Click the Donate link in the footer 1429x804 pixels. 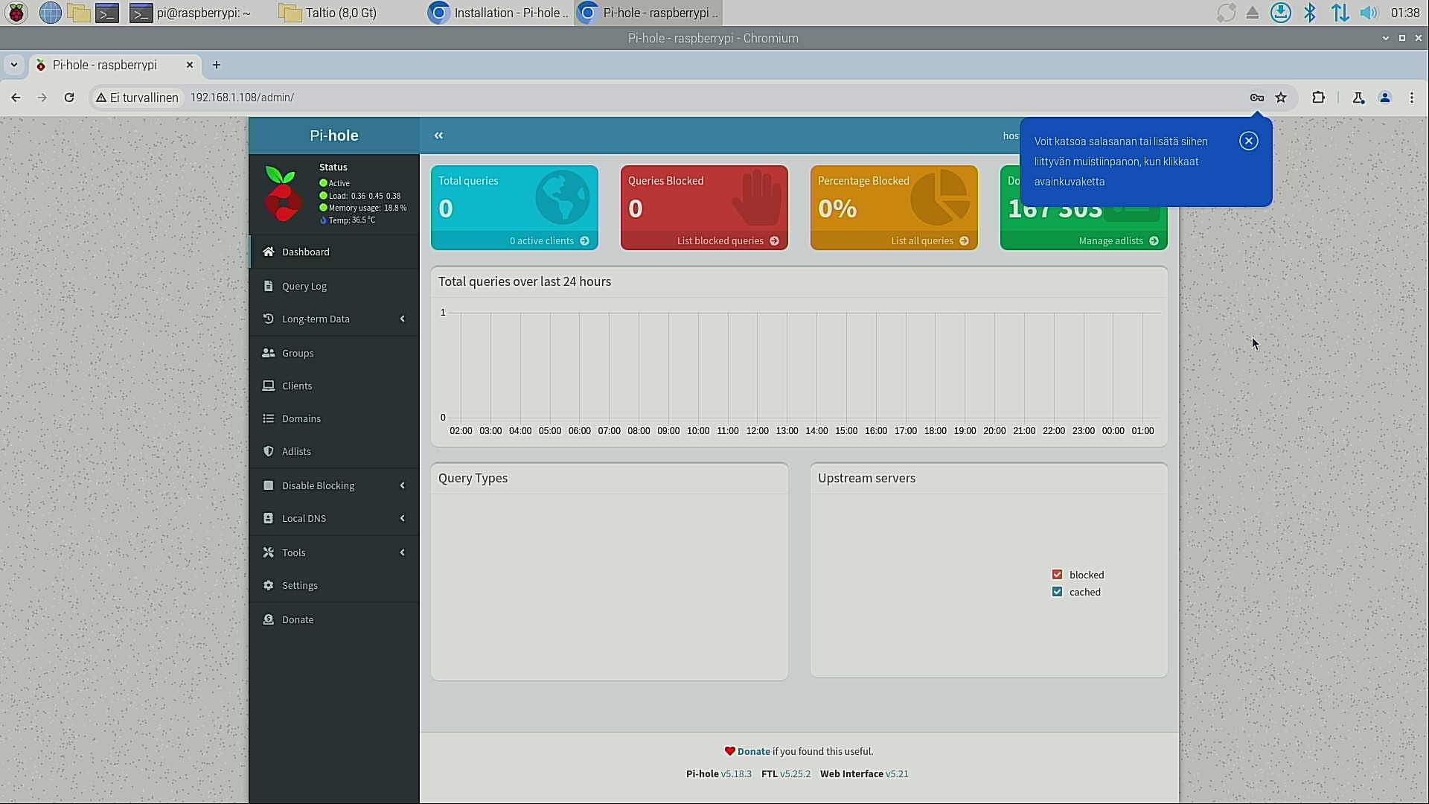[x=753, y=752]
